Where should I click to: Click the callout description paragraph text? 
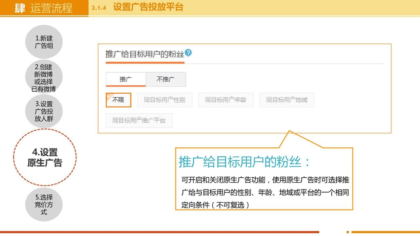tap(265, 192)
